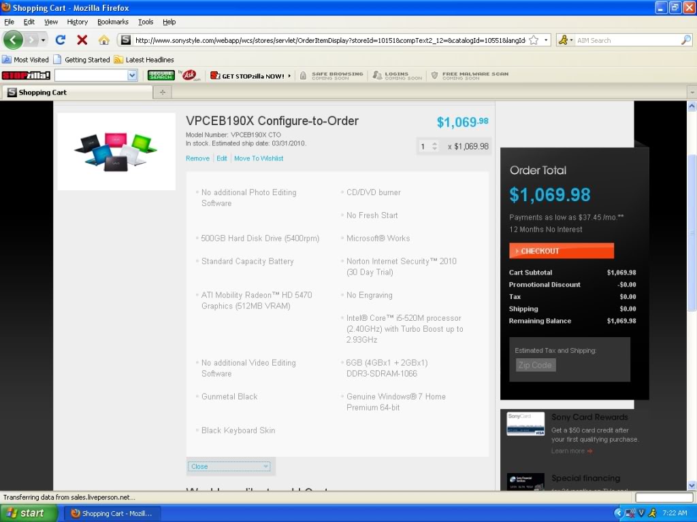Click the Black Keyboard Skin entry
The image size is (697, 522).
pyautogui.click(x=238, y=430)
